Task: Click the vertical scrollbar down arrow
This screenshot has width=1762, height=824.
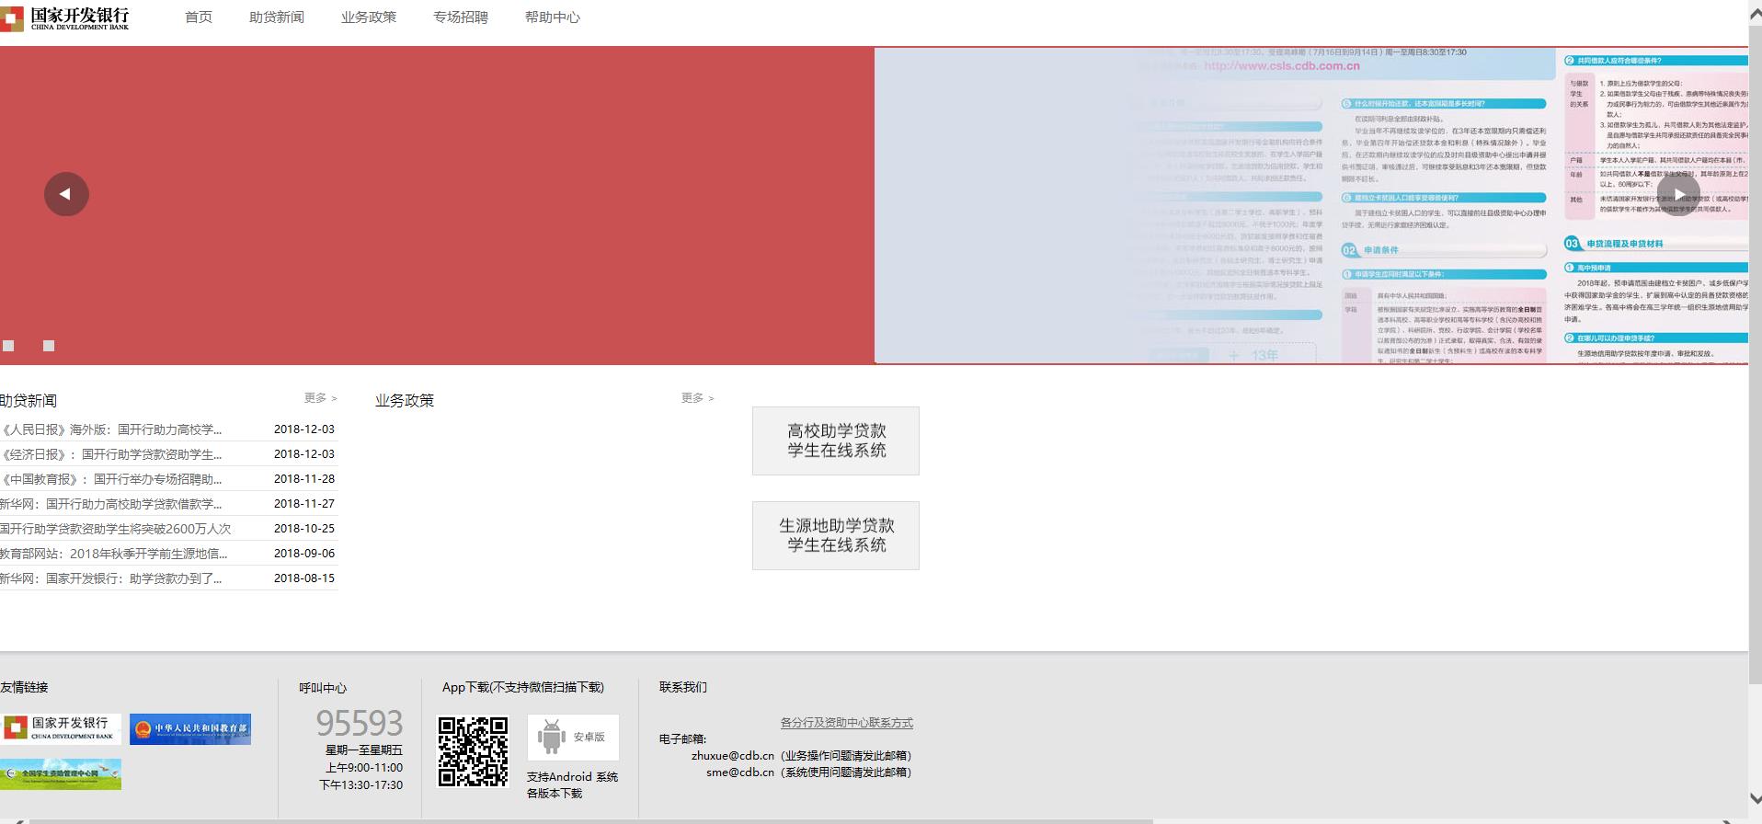Action: pos(1755,799)
